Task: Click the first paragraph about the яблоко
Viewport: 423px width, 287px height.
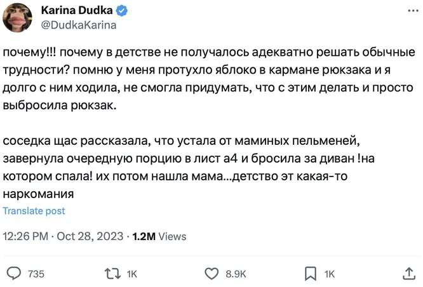Action: pos(209,79)
